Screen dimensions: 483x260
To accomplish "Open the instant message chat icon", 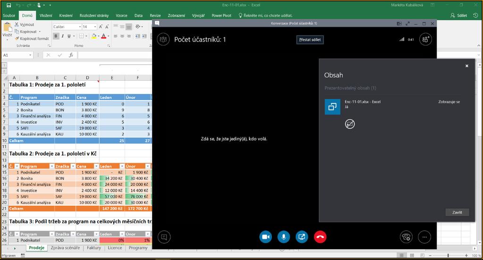I will [x=164, y=237].
